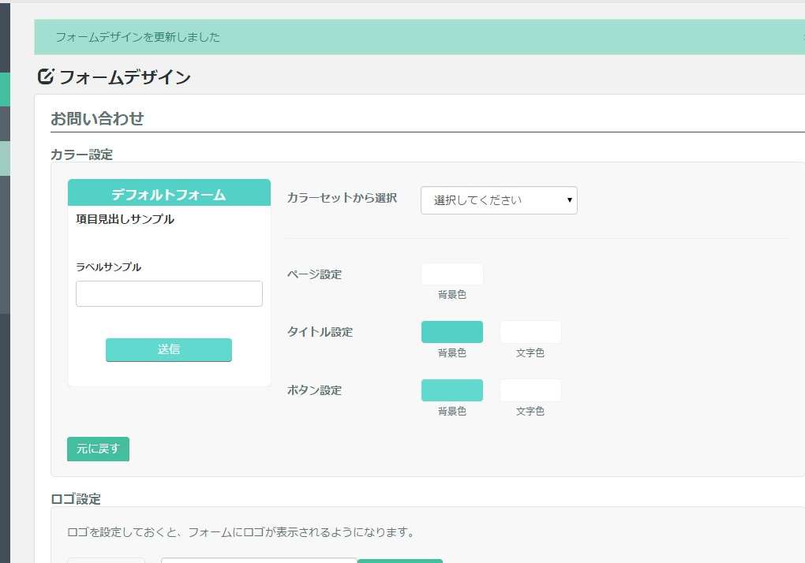Open the タイトル設定 背景色 teal swatch

pos(451,332)
